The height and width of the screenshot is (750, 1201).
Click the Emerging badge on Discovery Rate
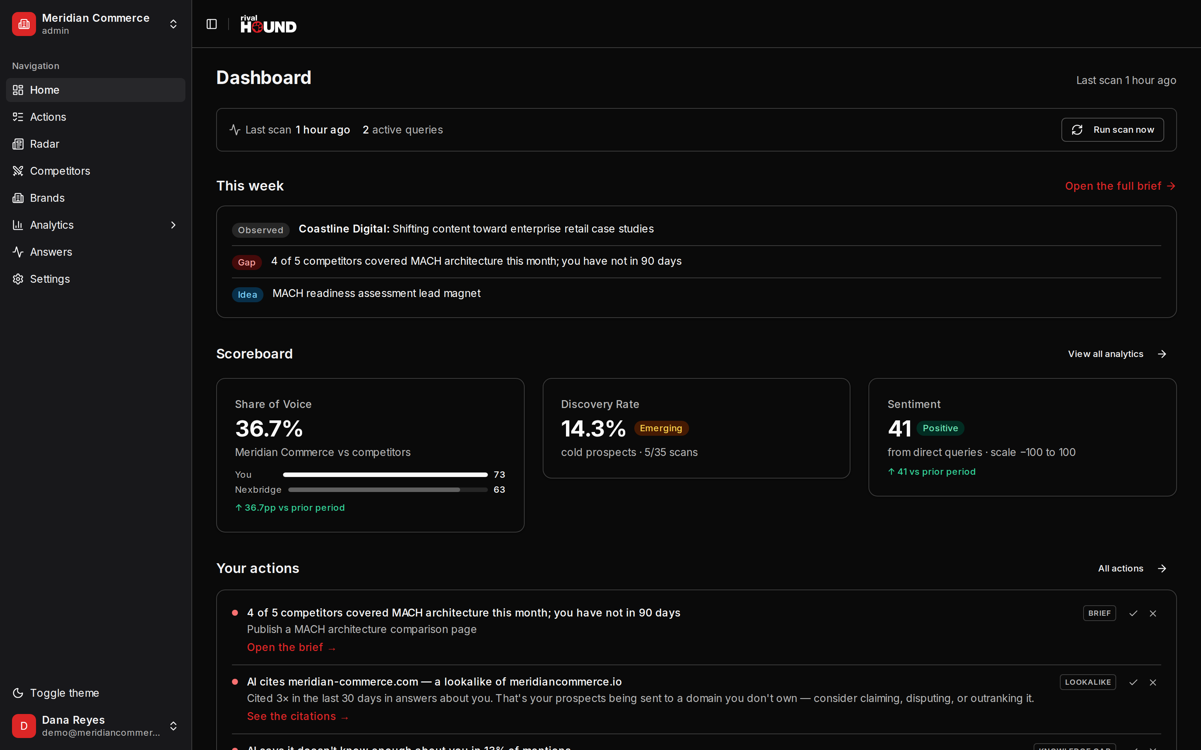[x=661, y=428]
